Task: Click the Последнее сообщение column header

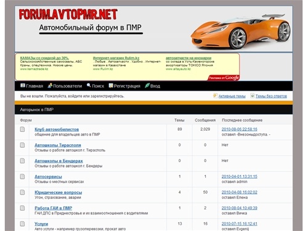Action: [x=242, y=120]
